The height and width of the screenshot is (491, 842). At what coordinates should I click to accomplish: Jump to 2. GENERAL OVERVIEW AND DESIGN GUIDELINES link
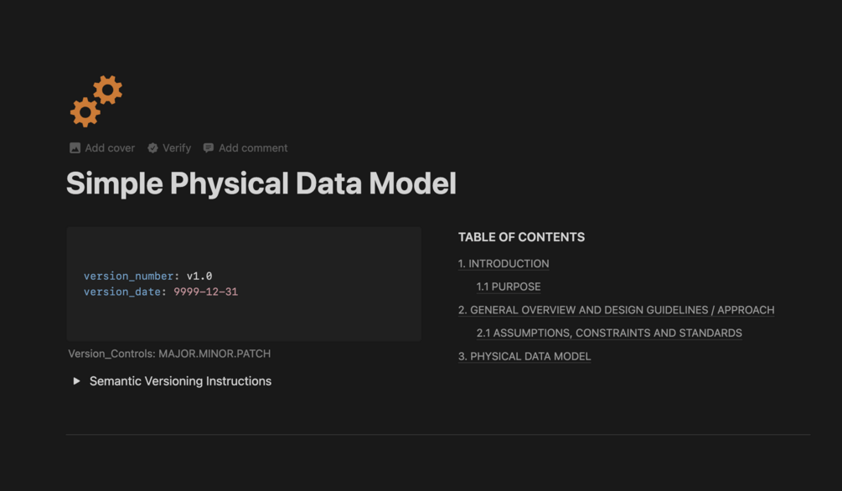(616, 310)
